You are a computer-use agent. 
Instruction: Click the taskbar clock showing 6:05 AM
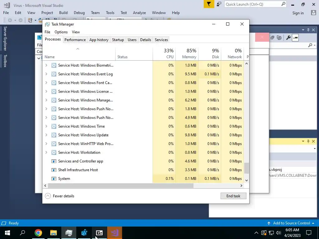pyautogui.click(x=292, y=233)
